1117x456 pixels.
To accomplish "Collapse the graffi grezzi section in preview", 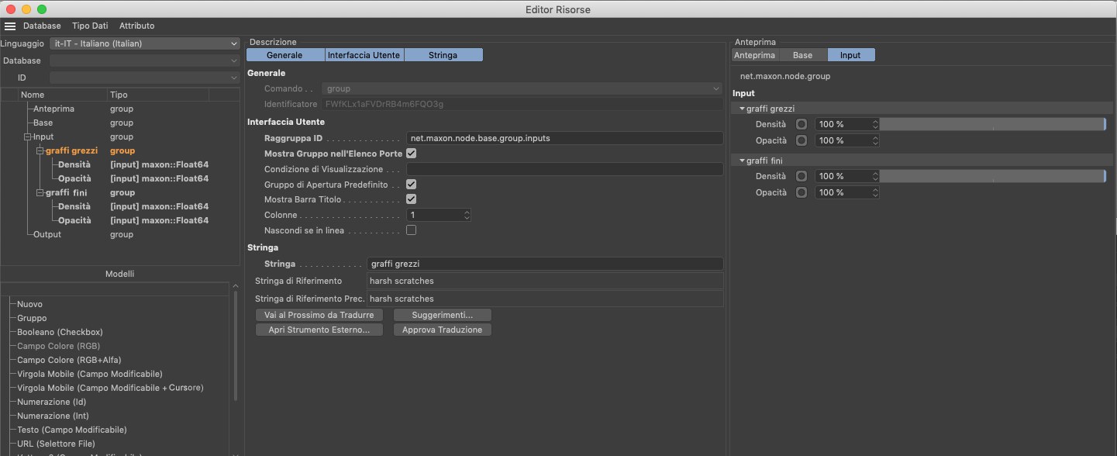I will [x=742, y=109].
